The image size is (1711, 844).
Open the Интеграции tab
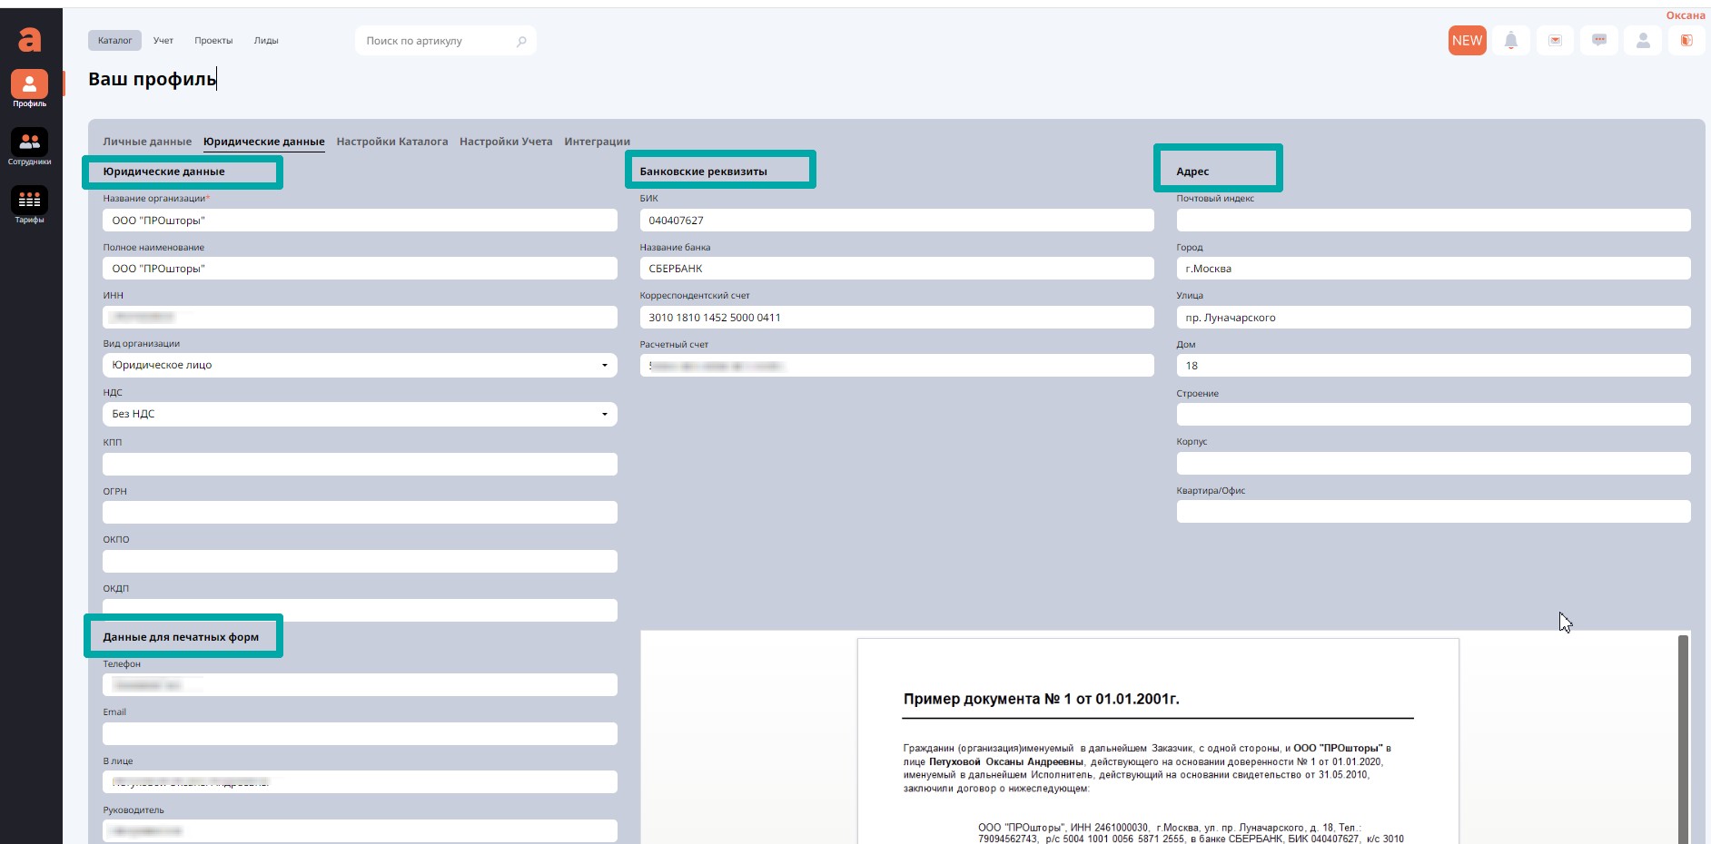[x=597, y=142]
